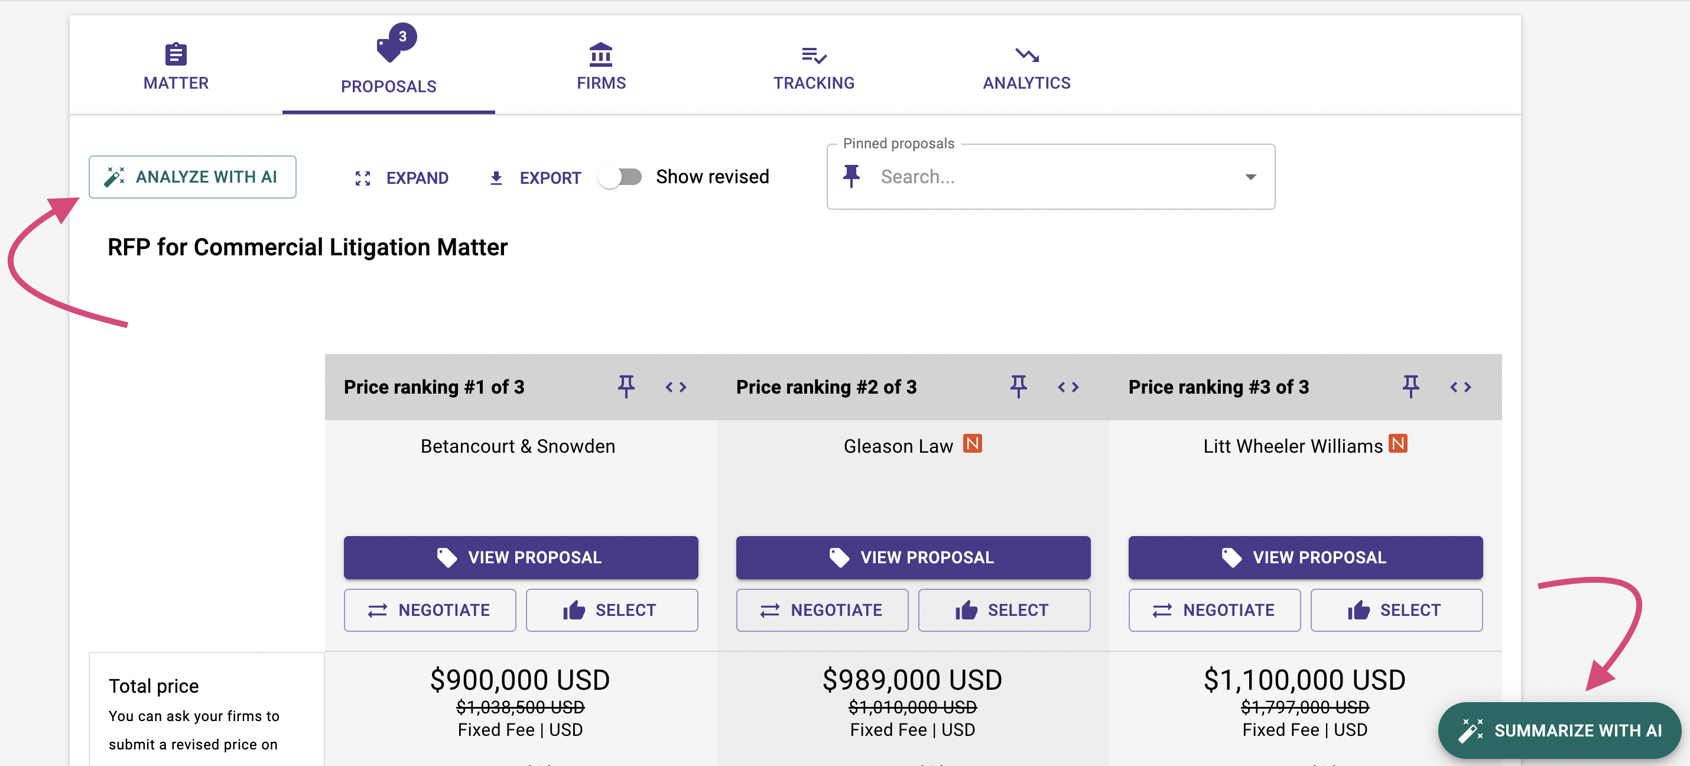This screenshot has width=1690, height=766.
Task: Negotiate with Litt Wheeler Williams
Action: point(1214,610)
